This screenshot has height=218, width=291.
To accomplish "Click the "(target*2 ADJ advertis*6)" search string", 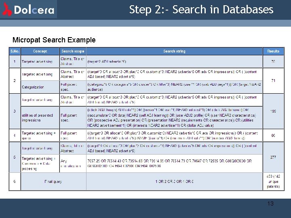I will coord(107,61).
